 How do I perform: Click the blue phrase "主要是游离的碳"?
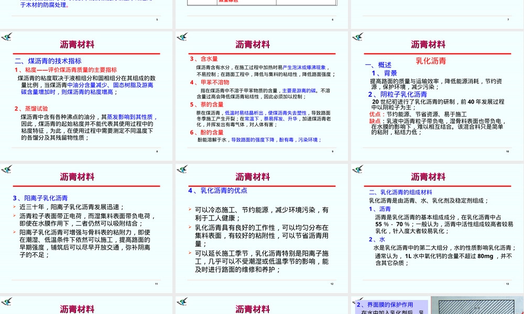point(299,91)
